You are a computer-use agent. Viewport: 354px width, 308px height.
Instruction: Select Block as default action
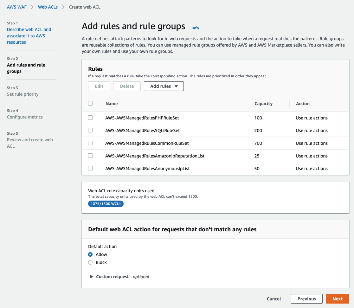(90, 262)
